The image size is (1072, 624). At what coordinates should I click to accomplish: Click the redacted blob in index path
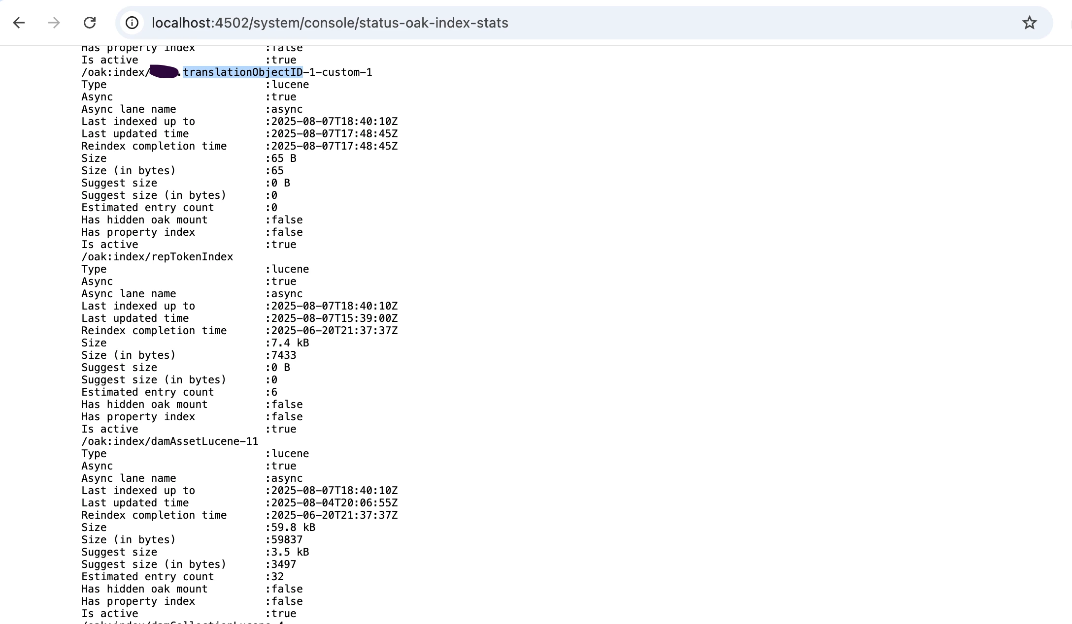[x=165, y=72]
